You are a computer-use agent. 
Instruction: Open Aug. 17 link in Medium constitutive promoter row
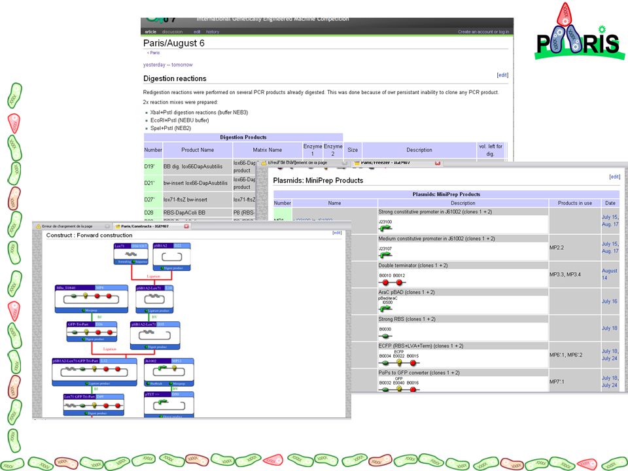[x=610, y=251]
